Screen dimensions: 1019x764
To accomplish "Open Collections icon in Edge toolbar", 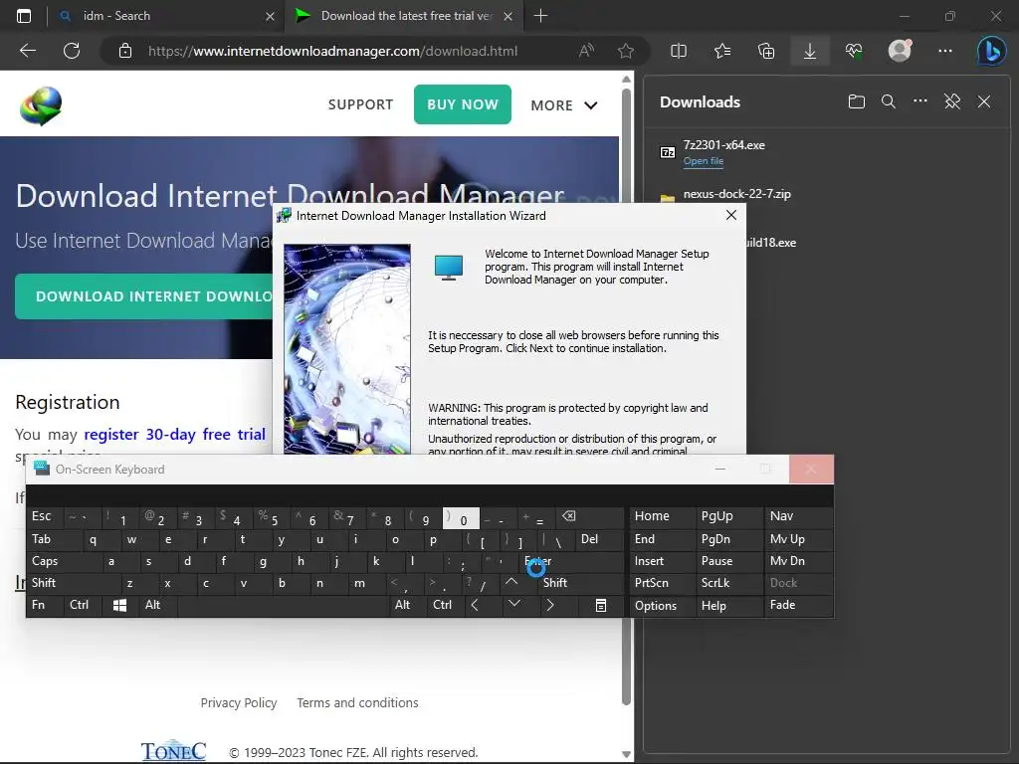I will tap(765, 51).
